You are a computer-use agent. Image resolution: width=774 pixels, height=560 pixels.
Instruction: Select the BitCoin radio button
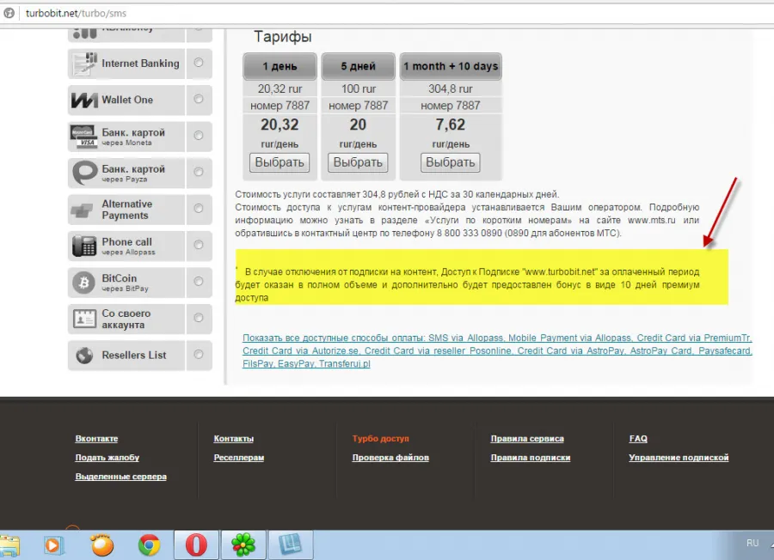point(199,282)
